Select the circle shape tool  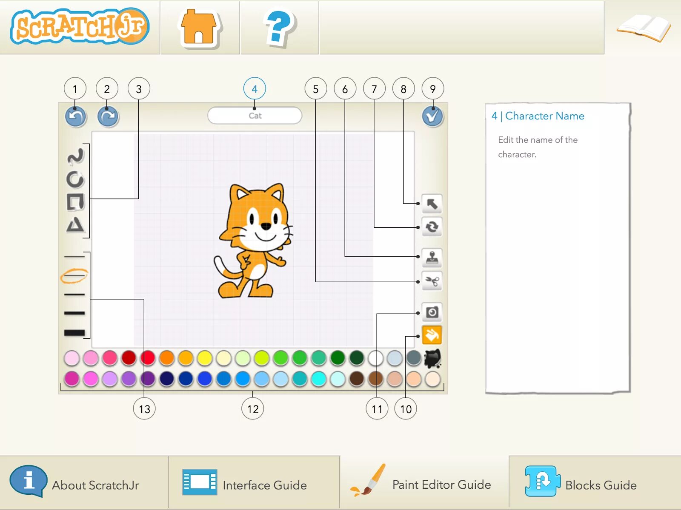75,179
